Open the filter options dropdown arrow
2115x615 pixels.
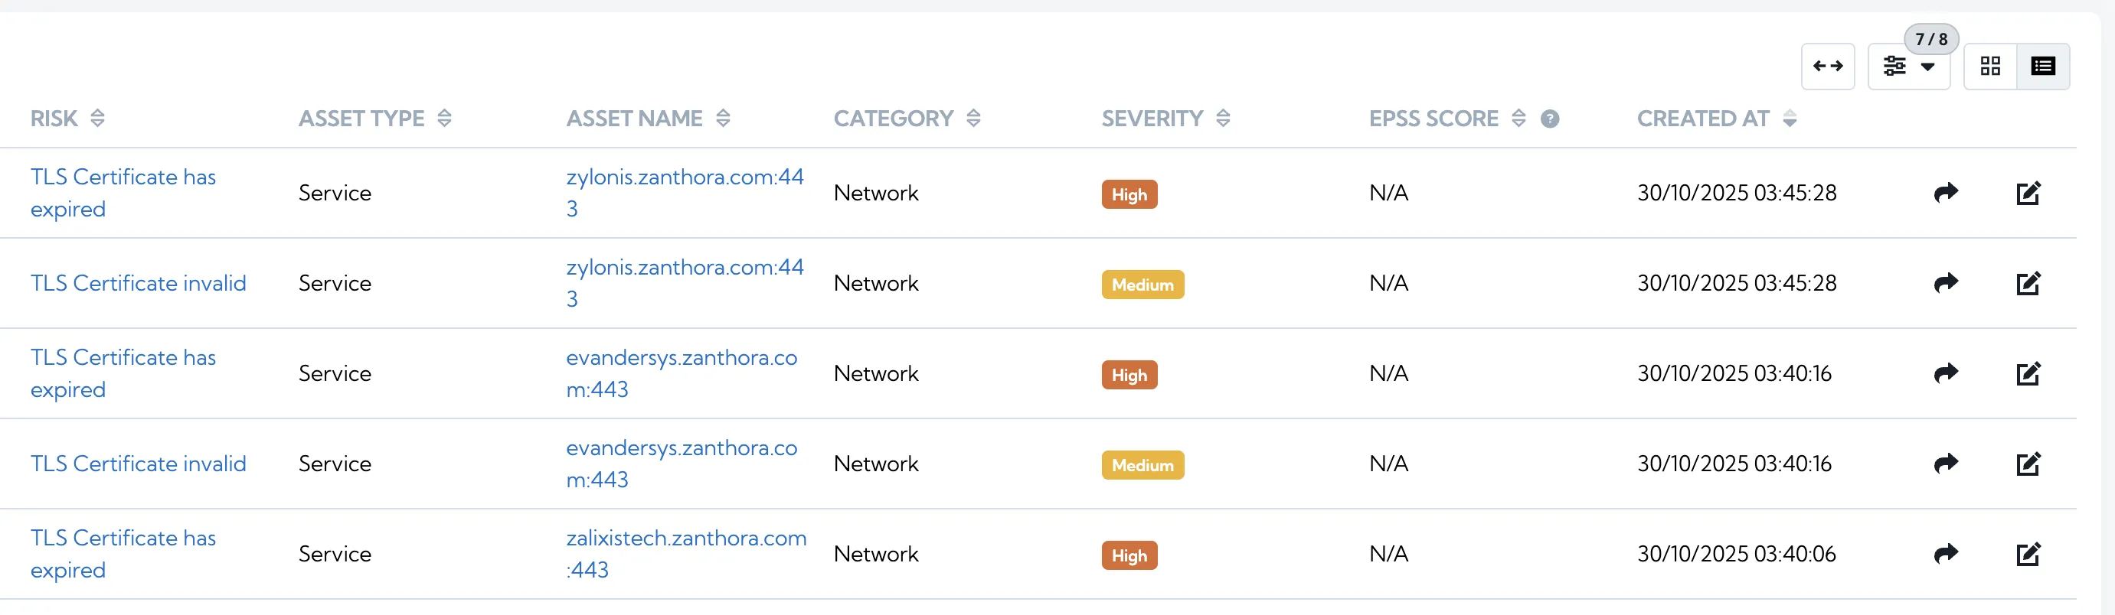click(x=1928, y=68)
